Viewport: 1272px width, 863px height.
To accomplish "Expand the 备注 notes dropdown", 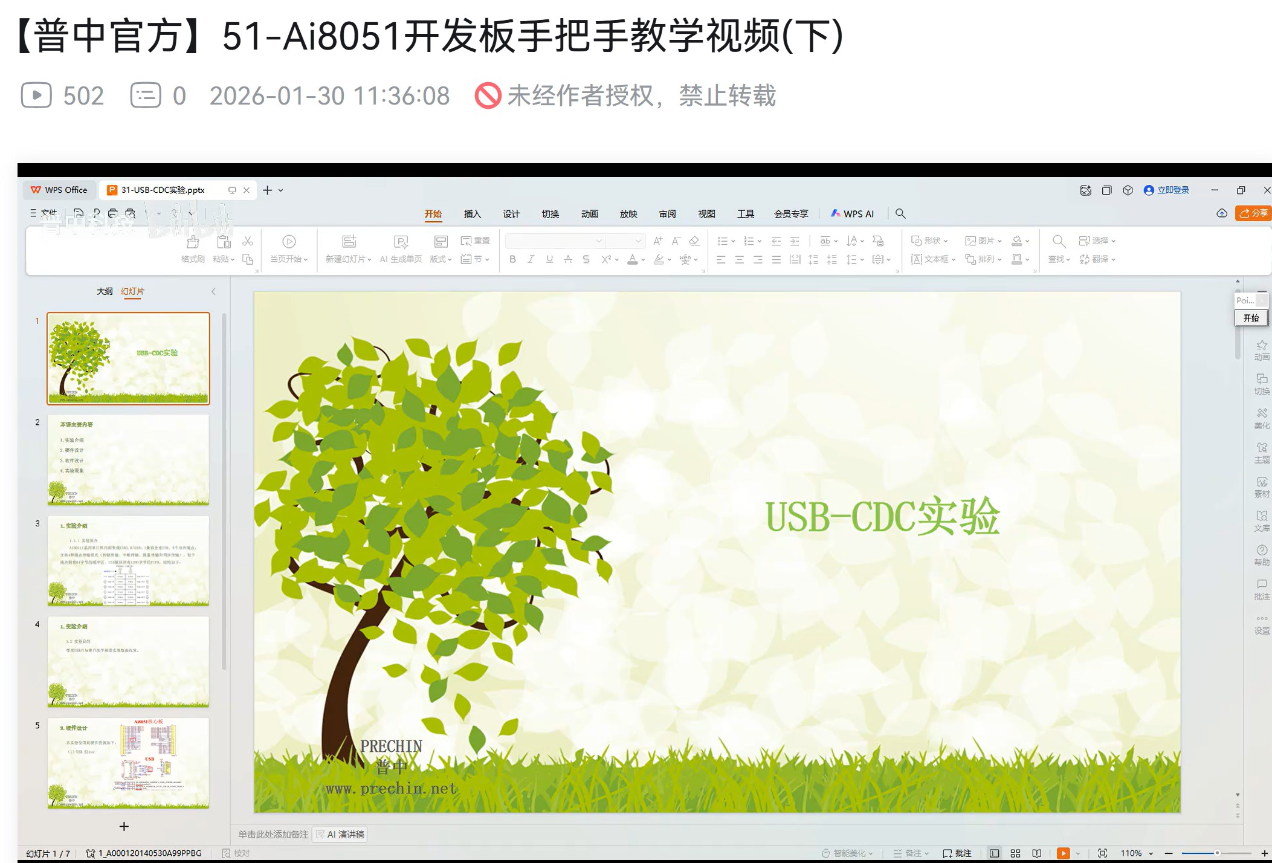I will 926,853.
